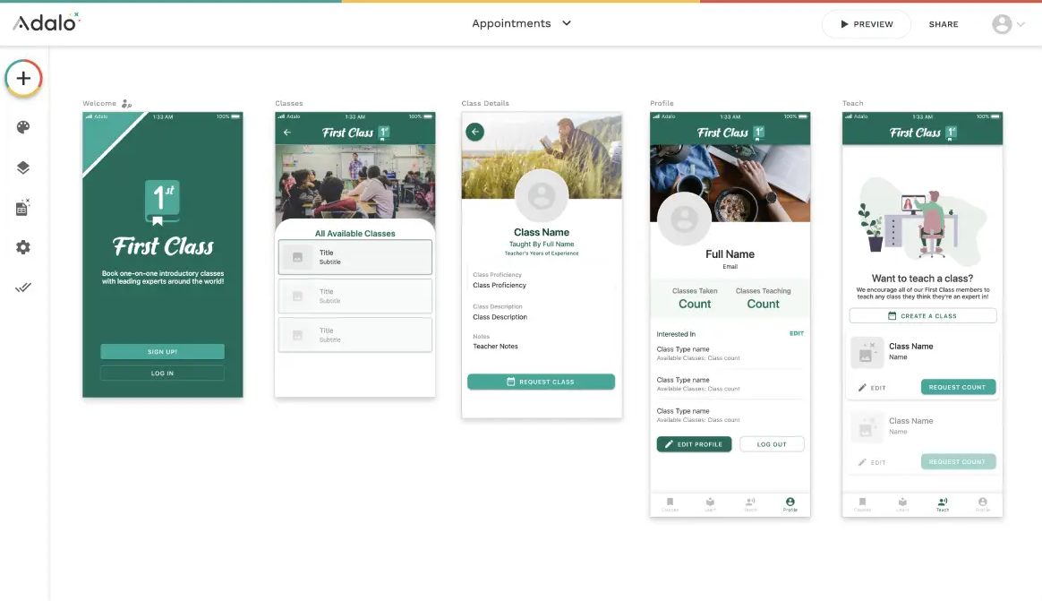Open the Database icon in the sidebar
Image resolution: width=1042 pixels, height=601 pixels.
click(x=23, y=208)
